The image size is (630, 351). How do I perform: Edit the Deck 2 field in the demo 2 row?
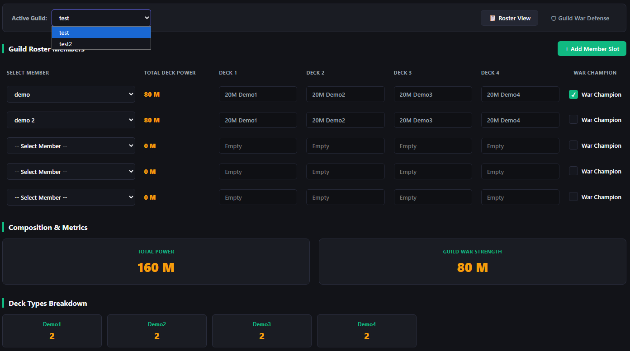346,120
